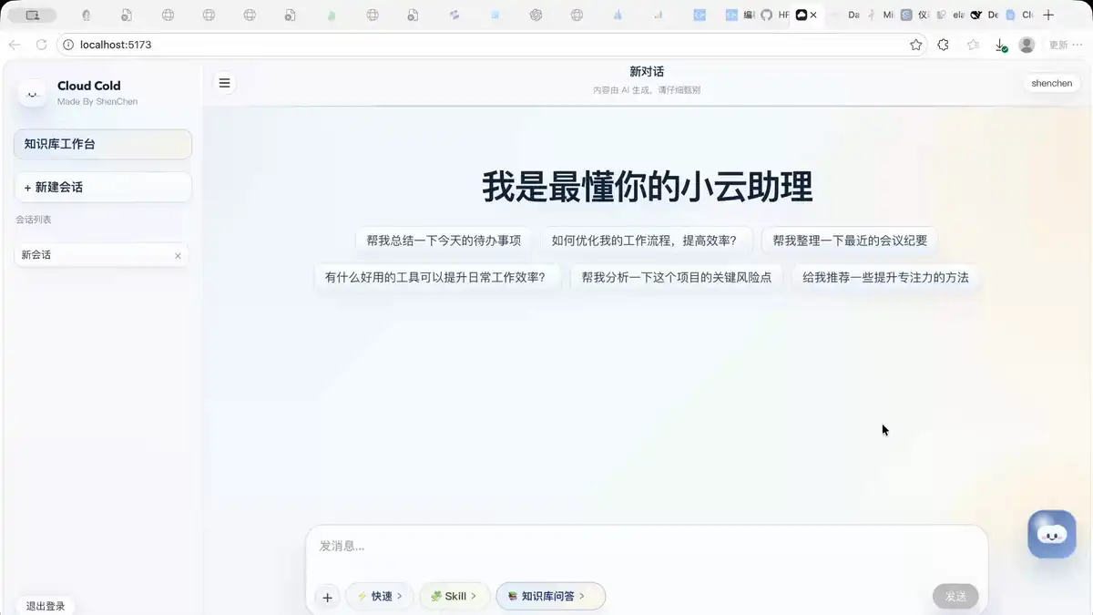Click 退出登录 to log out
The width and height of the screenshot is (1093, 615).
click(46, 606)
